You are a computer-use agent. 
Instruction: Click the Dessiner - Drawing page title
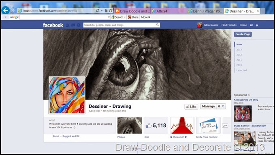tap(110, 106)
